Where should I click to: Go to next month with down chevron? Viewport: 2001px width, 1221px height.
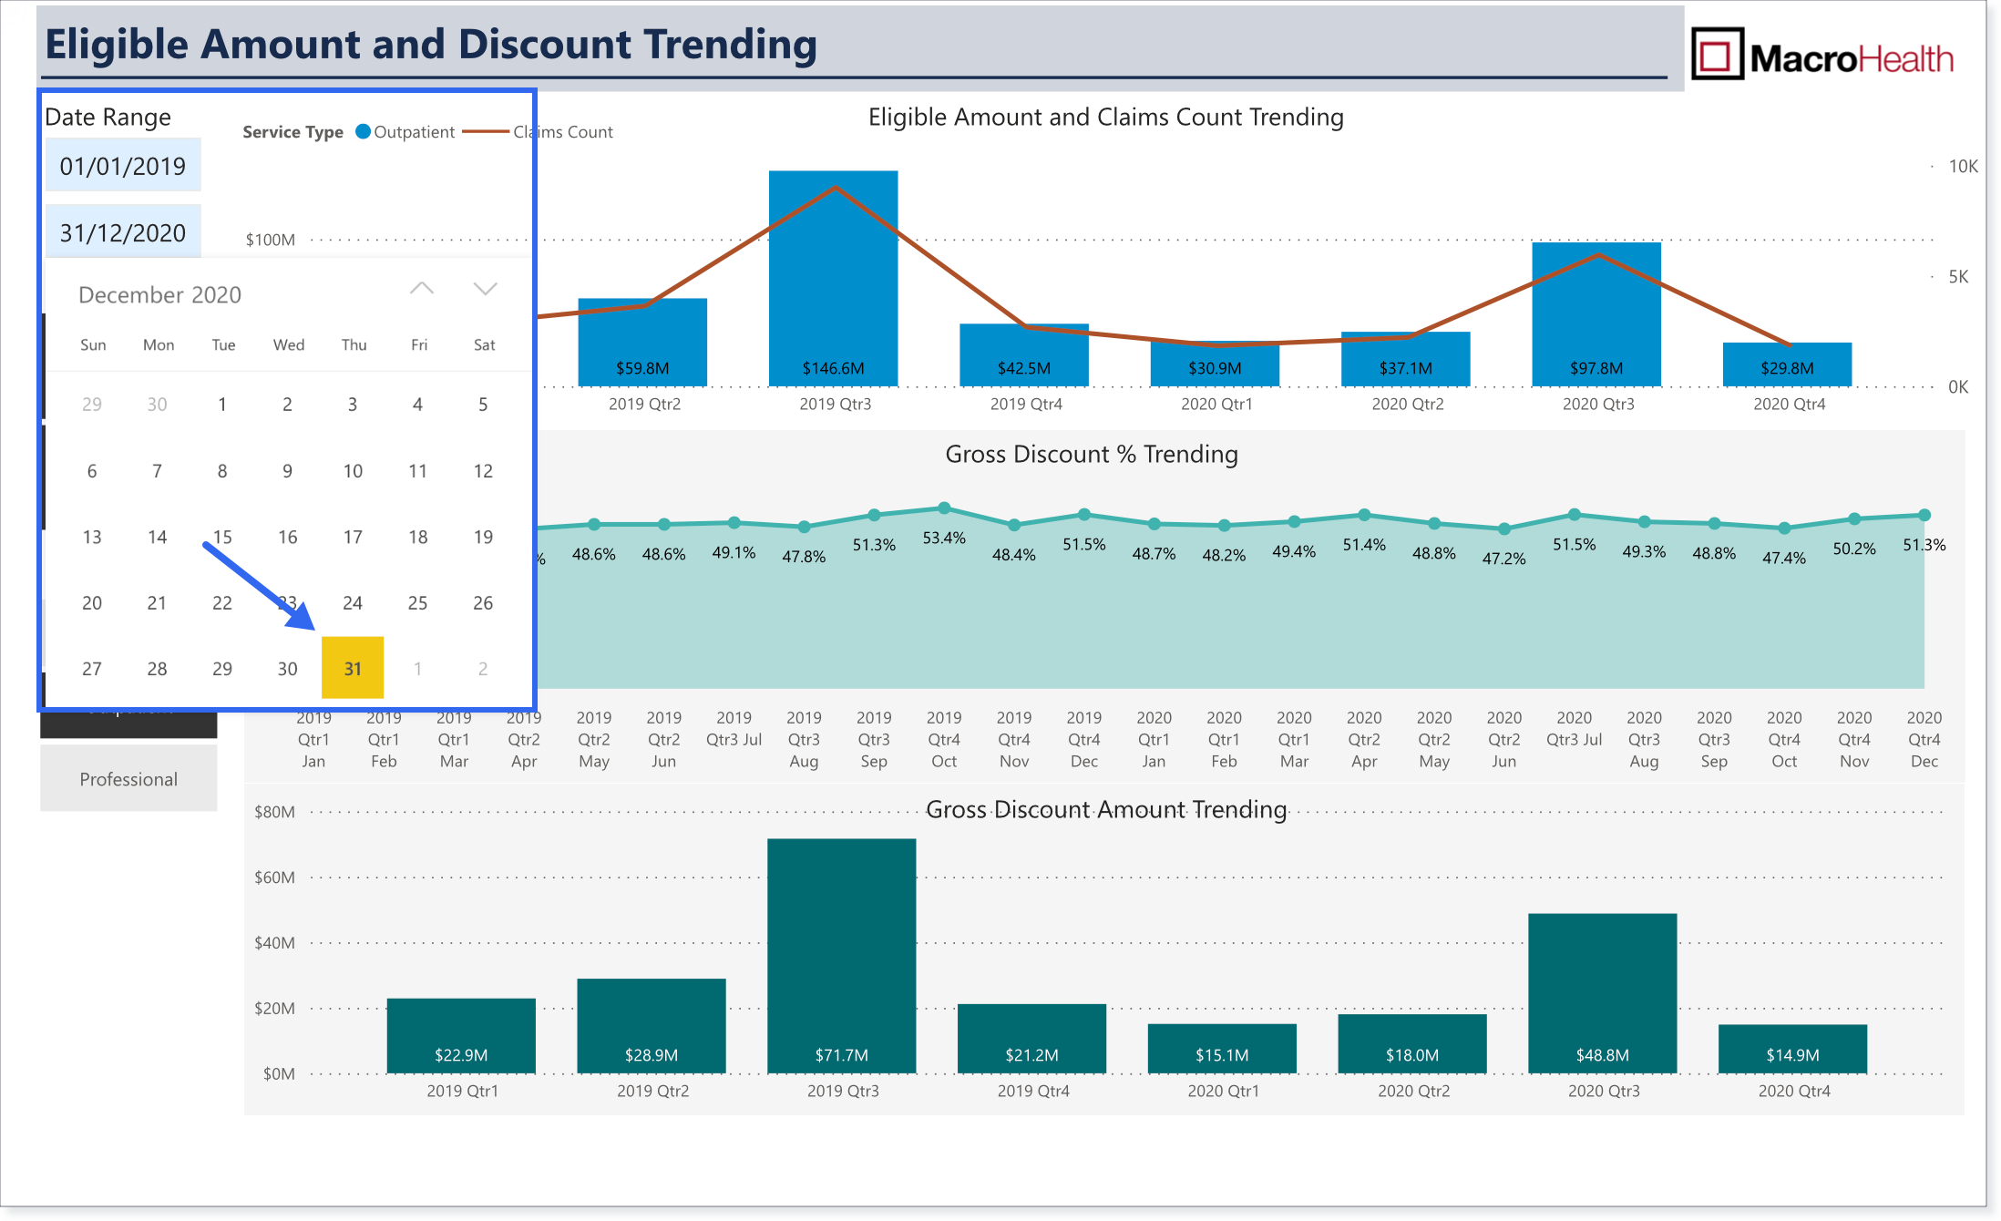click(486, 289)
